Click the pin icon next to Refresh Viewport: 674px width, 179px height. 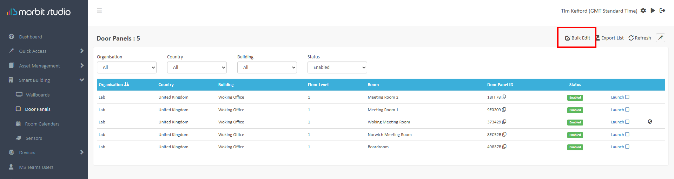click(x=660, y=38)
